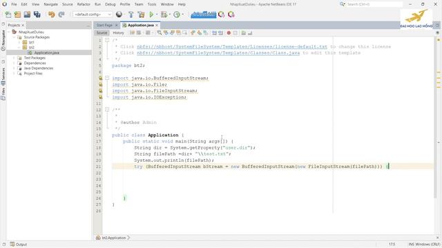Image resolution: width=442 pixels, height=248 pixels.
Task: Switch to the Start Page tab
Action: [x=104, y=25]
